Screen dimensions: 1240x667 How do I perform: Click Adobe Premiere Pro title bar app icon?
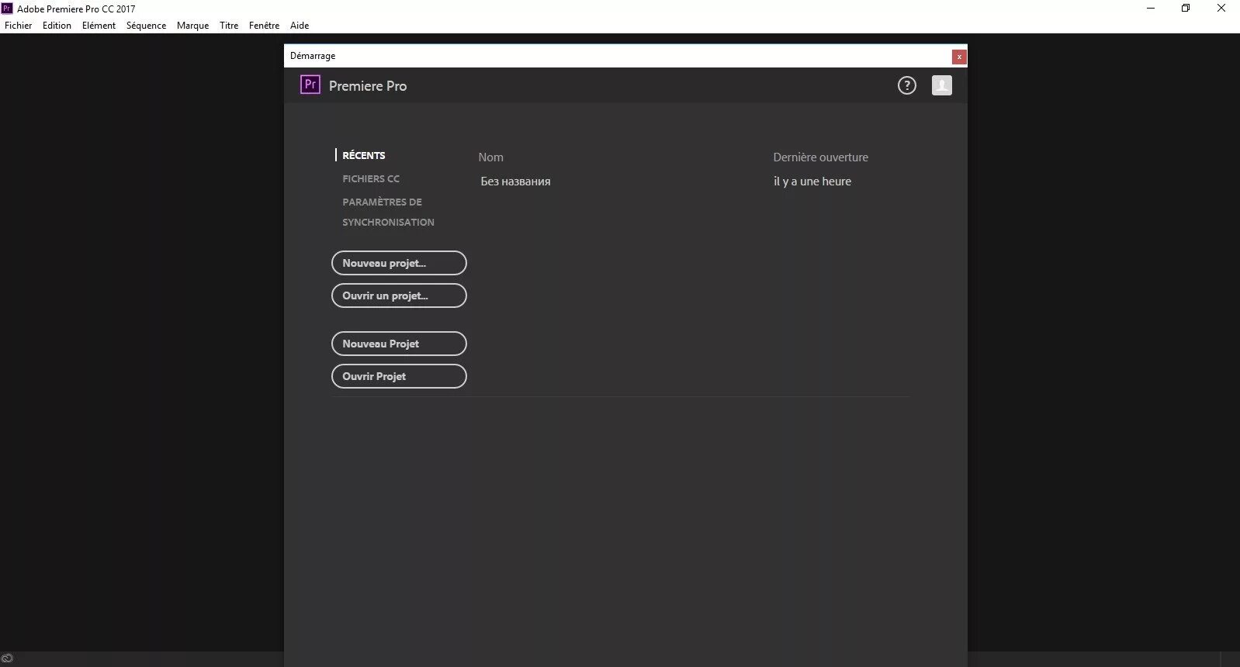tap(7, 9)
